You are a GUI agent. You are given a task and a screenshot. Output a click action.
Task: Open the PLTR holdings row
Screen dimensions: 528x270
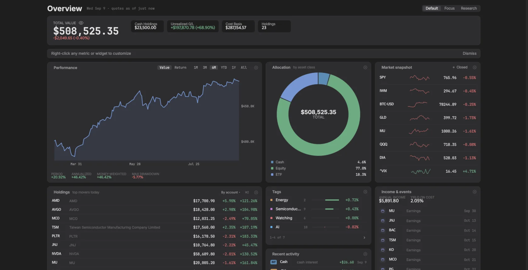coord(155,236)
